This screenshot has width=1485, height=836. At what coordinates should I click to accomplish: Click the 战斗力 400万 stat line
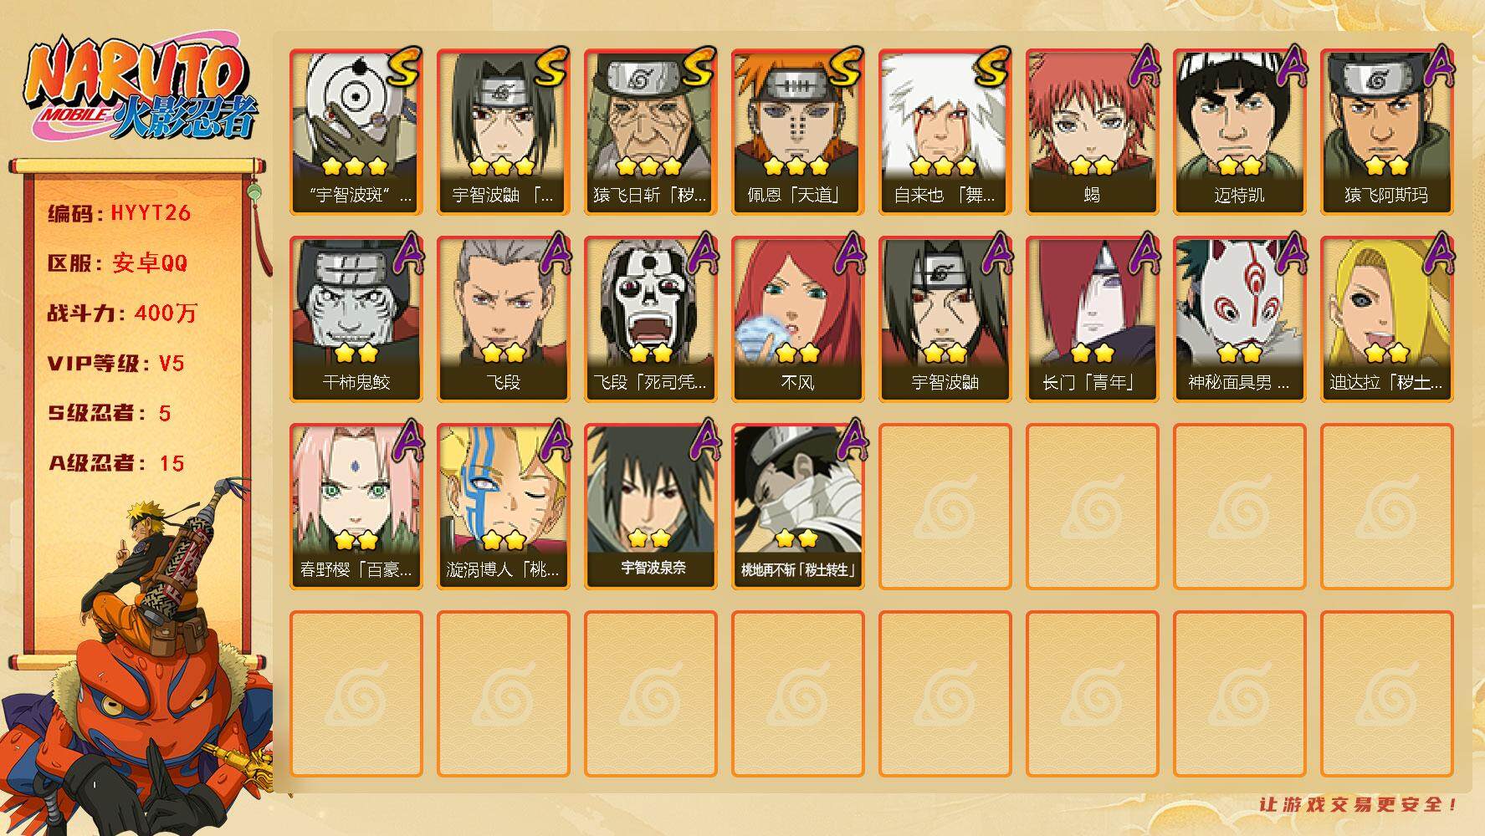[x=122, y=313]
